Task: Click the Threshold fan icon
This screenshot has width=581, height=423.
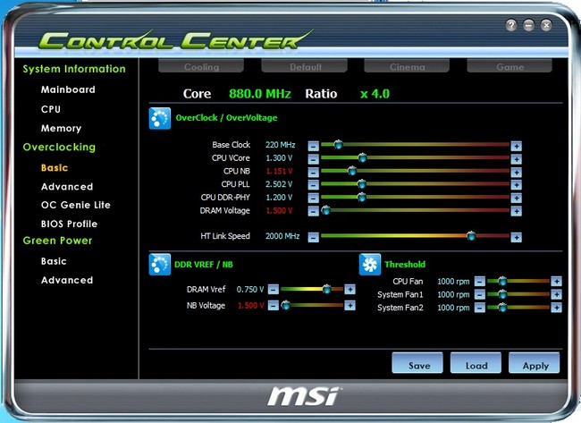Action: [x=370, y=265]
